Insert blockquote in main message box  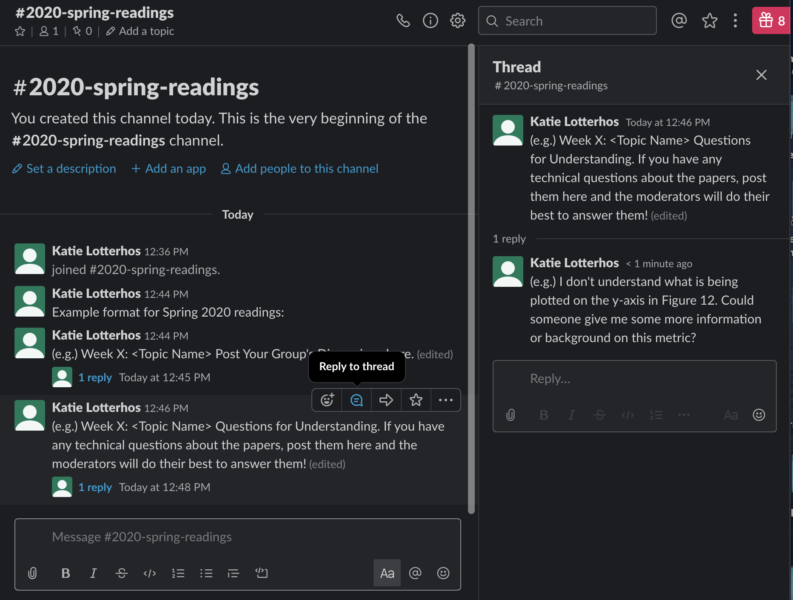tap(234, 573)
